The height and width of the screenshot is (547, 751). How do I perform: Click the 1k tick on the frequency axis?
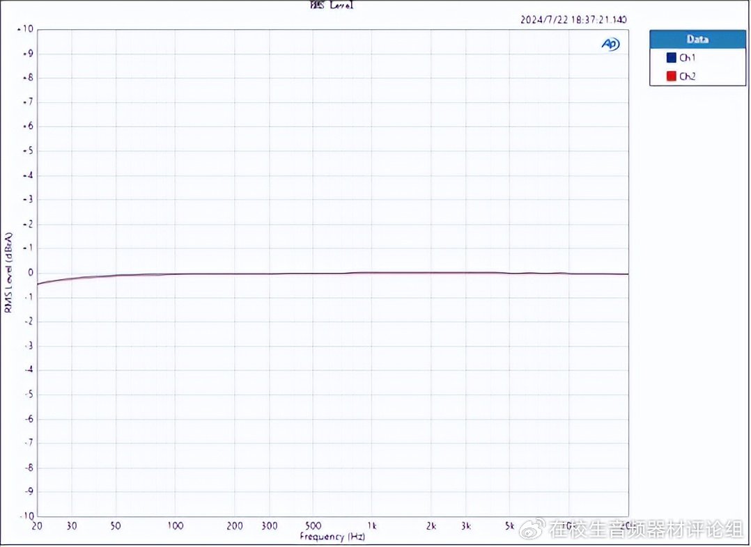372,526
